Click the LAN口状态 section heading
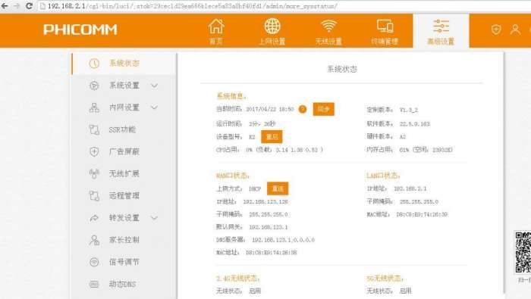 [383, 176]
